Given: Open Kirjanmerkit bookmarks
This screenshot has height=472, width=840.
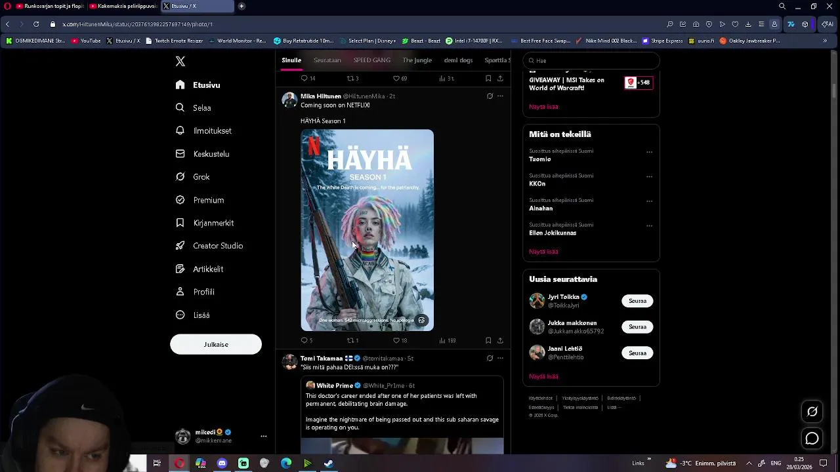Looking at the screenshot, I should pyautogui.click(x=204, y=223).
